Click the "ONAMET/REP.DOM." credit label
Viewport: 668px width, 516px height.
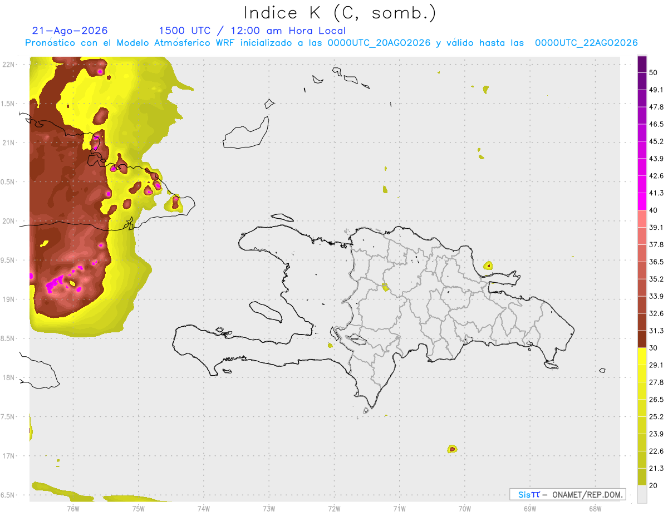[587, 494]
